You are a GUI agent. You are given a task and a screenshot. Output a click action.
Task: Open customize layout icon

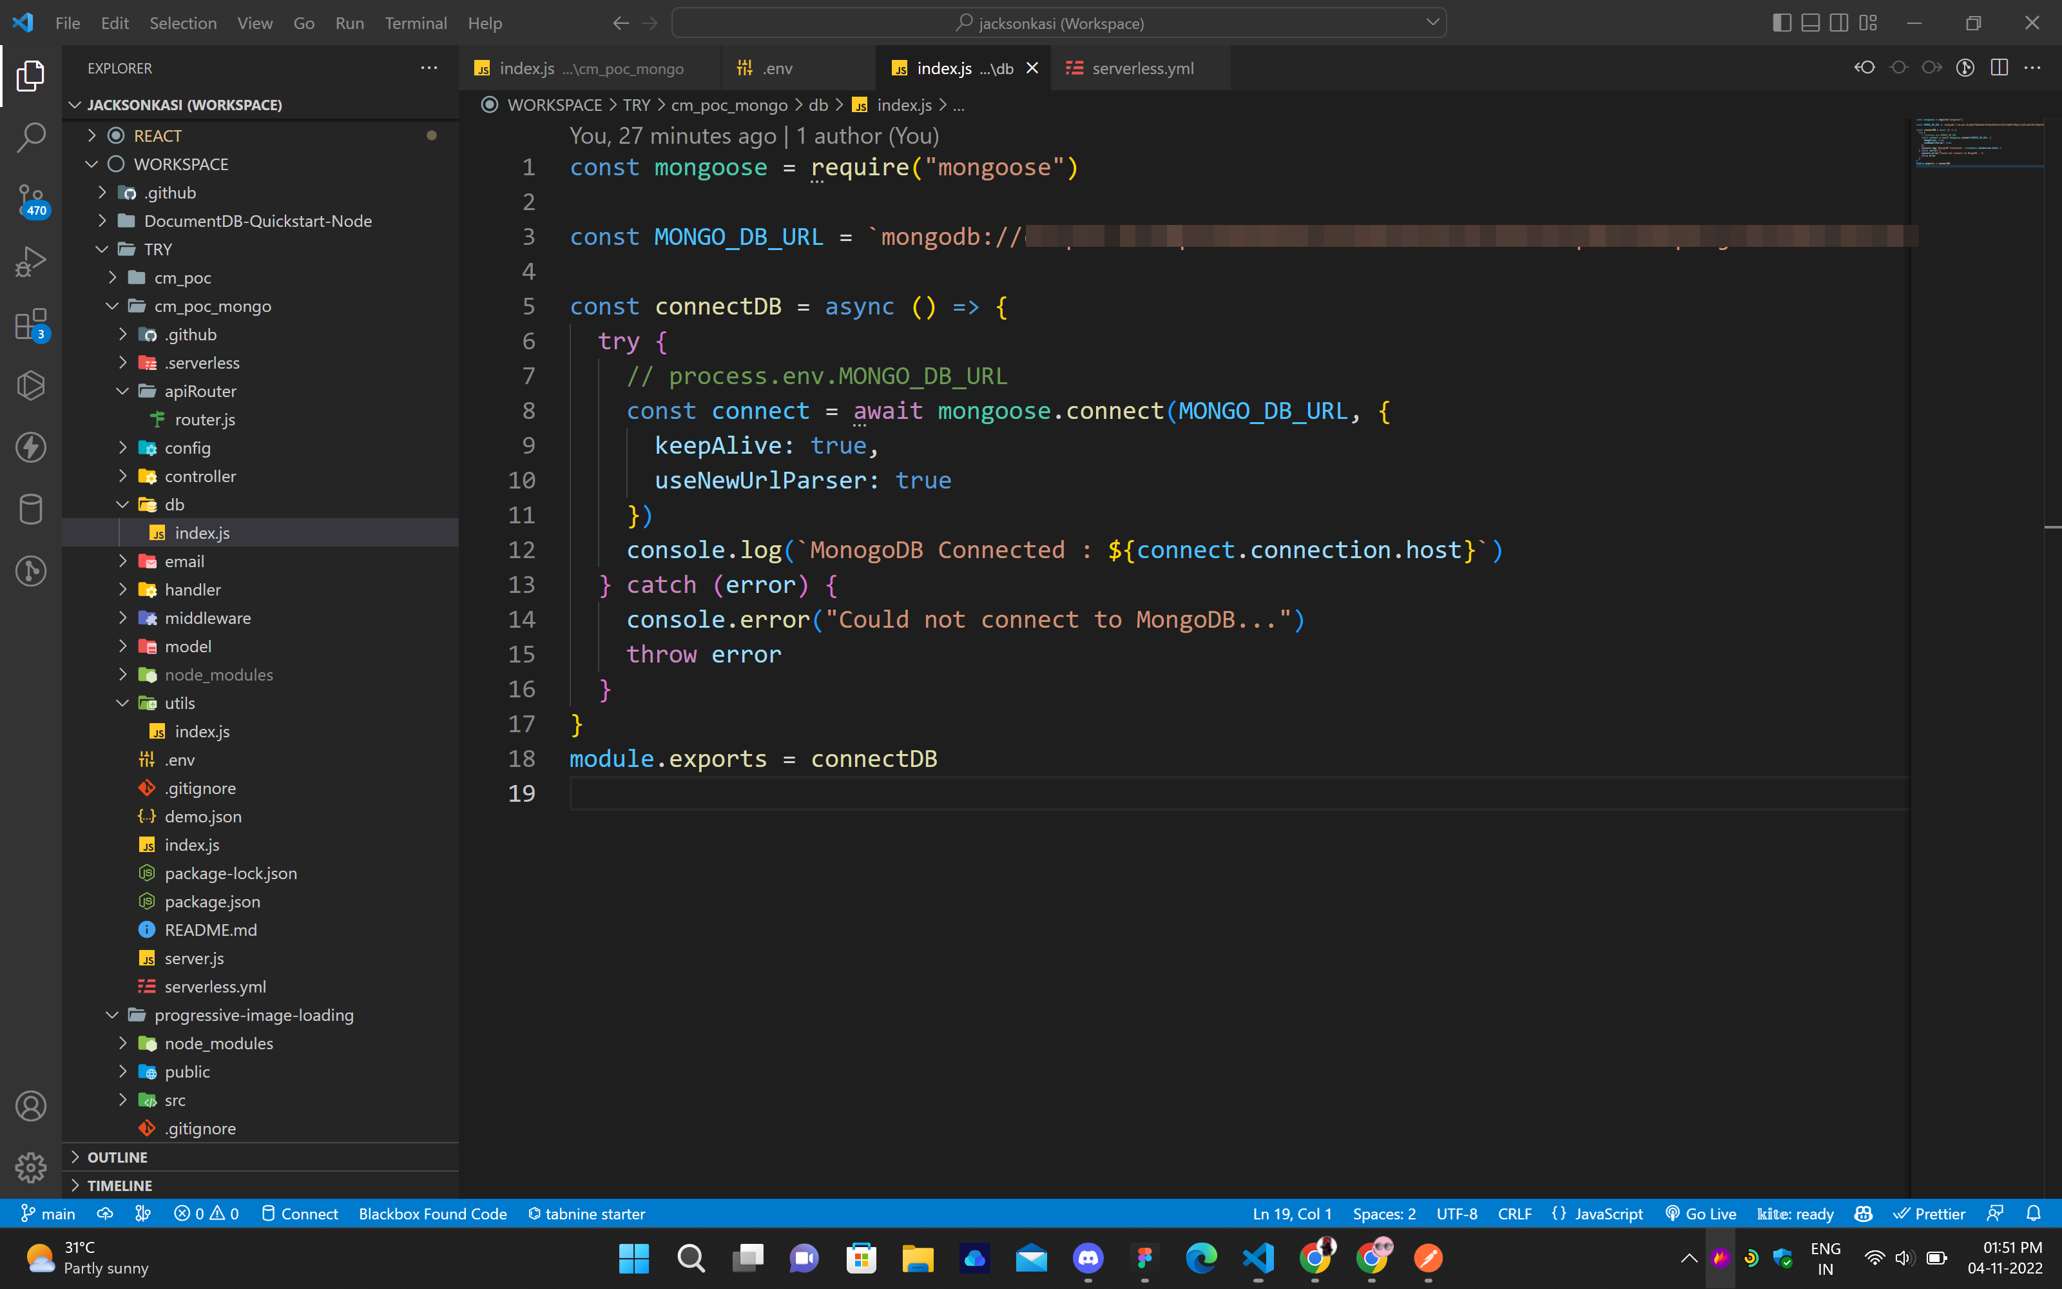pos(1868,23)
